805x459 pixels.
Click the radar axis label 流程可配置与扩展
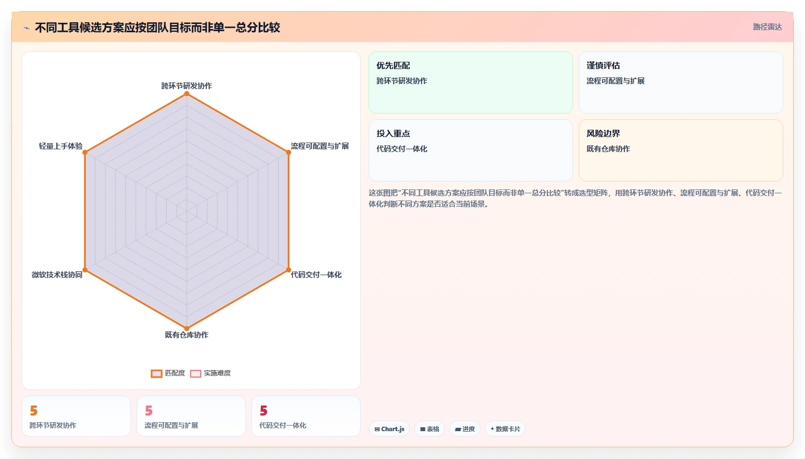(319, 146)
